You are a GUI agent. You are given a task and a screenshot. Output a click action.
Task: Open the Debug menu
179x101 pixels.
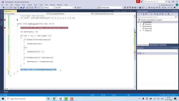point(29,5)
